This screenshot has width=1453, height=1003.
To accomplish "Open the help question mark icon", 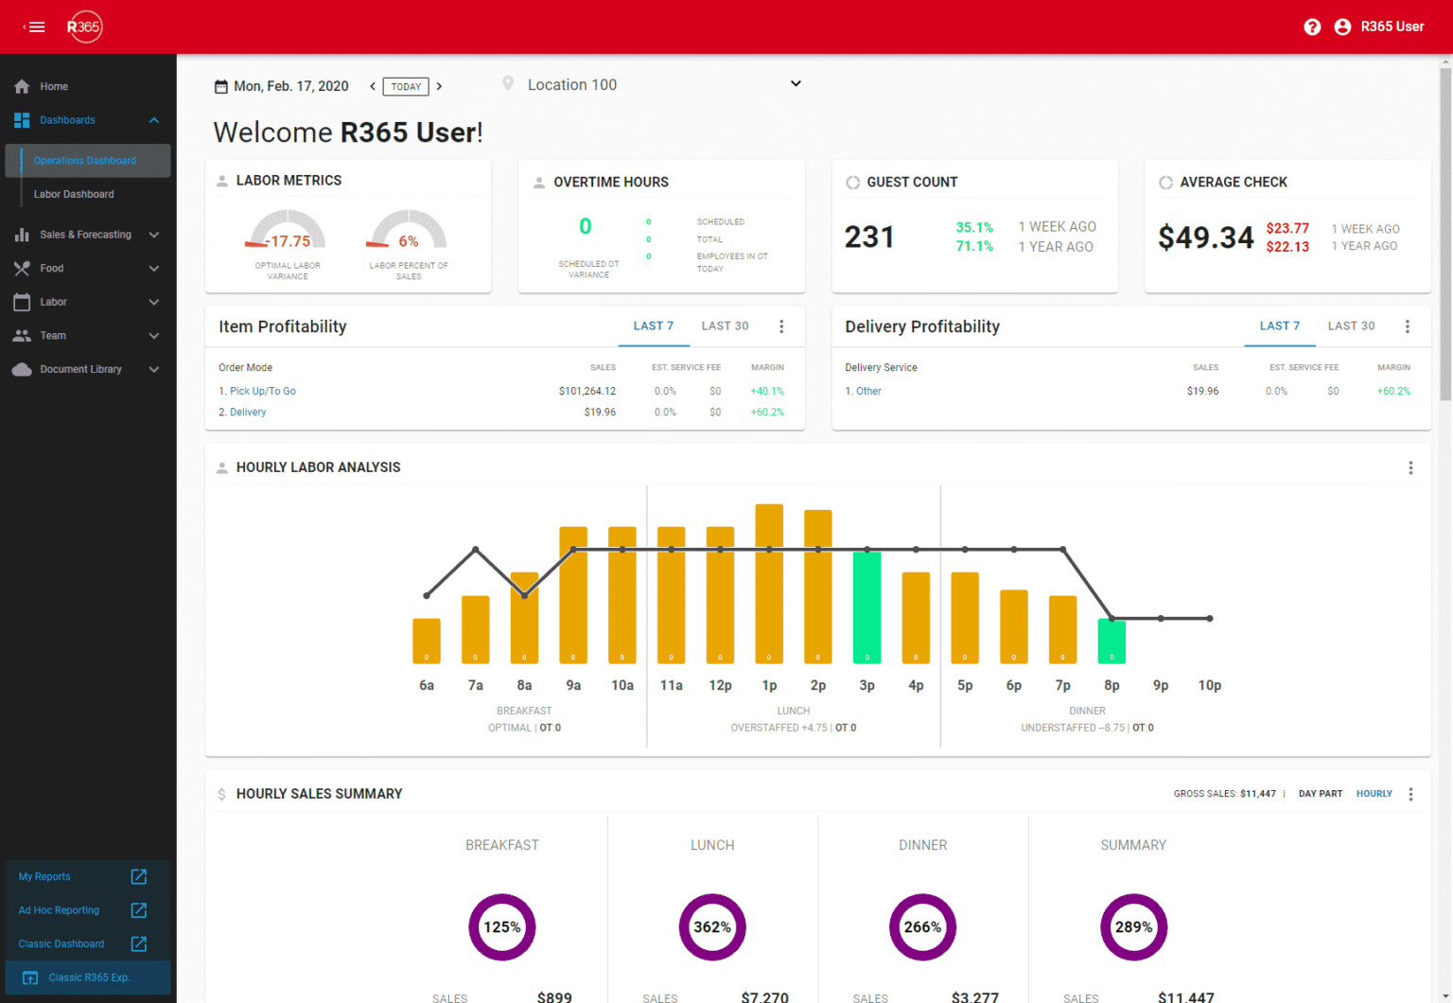I will [1312, 26].
